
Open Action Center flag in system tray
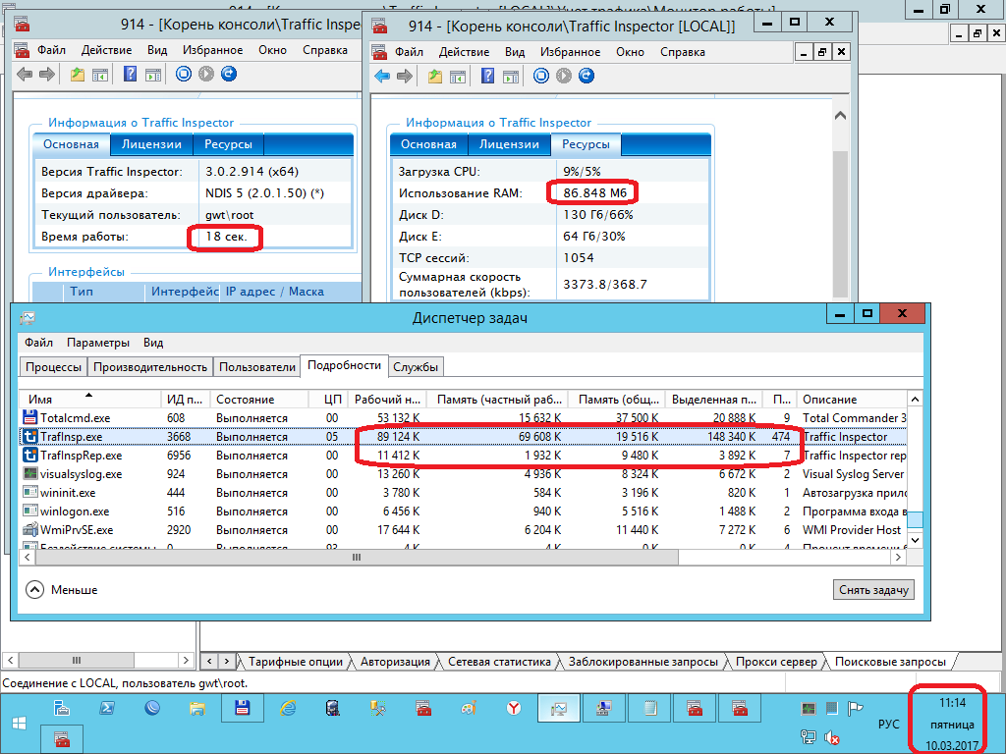[x=855, y=709]
